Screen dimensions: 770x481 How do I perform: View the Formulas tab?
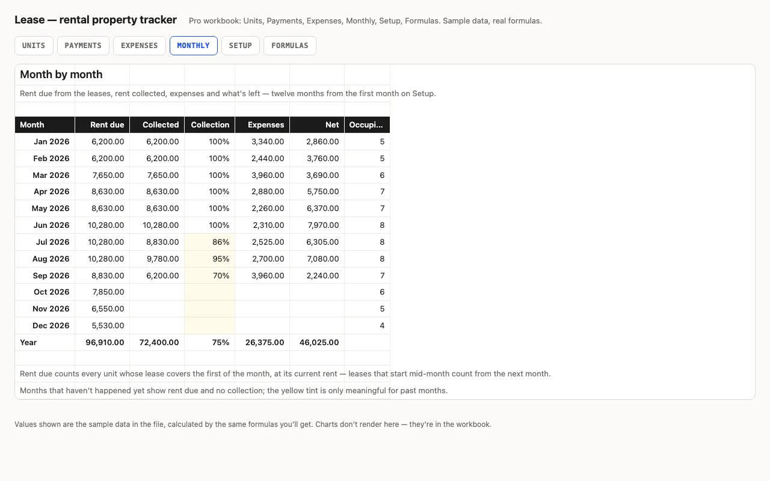(x=290, y=46)
